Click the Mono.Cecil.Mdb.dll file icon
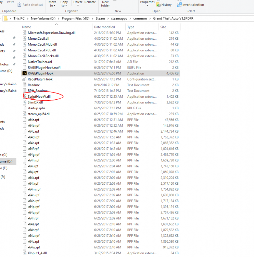This screenshot has height=257, width=254. point(25,44)
